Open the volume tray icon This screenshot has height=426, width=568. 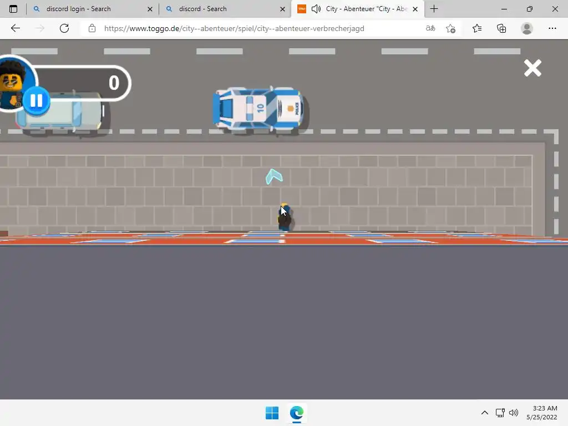(x=513, y=413)
